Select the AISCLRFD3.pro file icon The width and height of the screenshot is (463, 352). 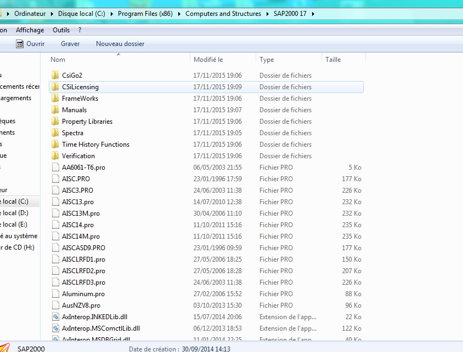tap(55, 282)
